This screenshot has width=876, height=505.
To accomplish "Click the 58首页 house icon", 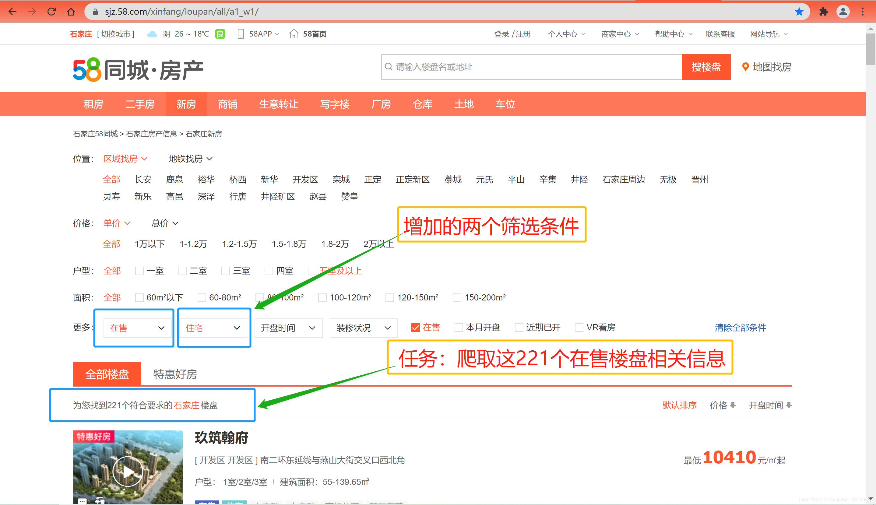I will coord(294,34).
